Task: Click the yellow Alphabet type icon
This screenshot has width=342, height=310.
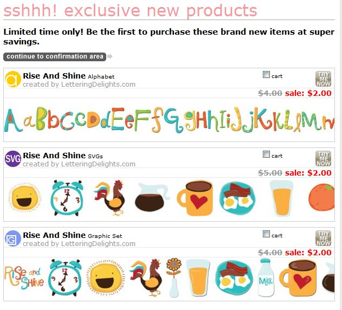Action: click(x=13, y=79)
